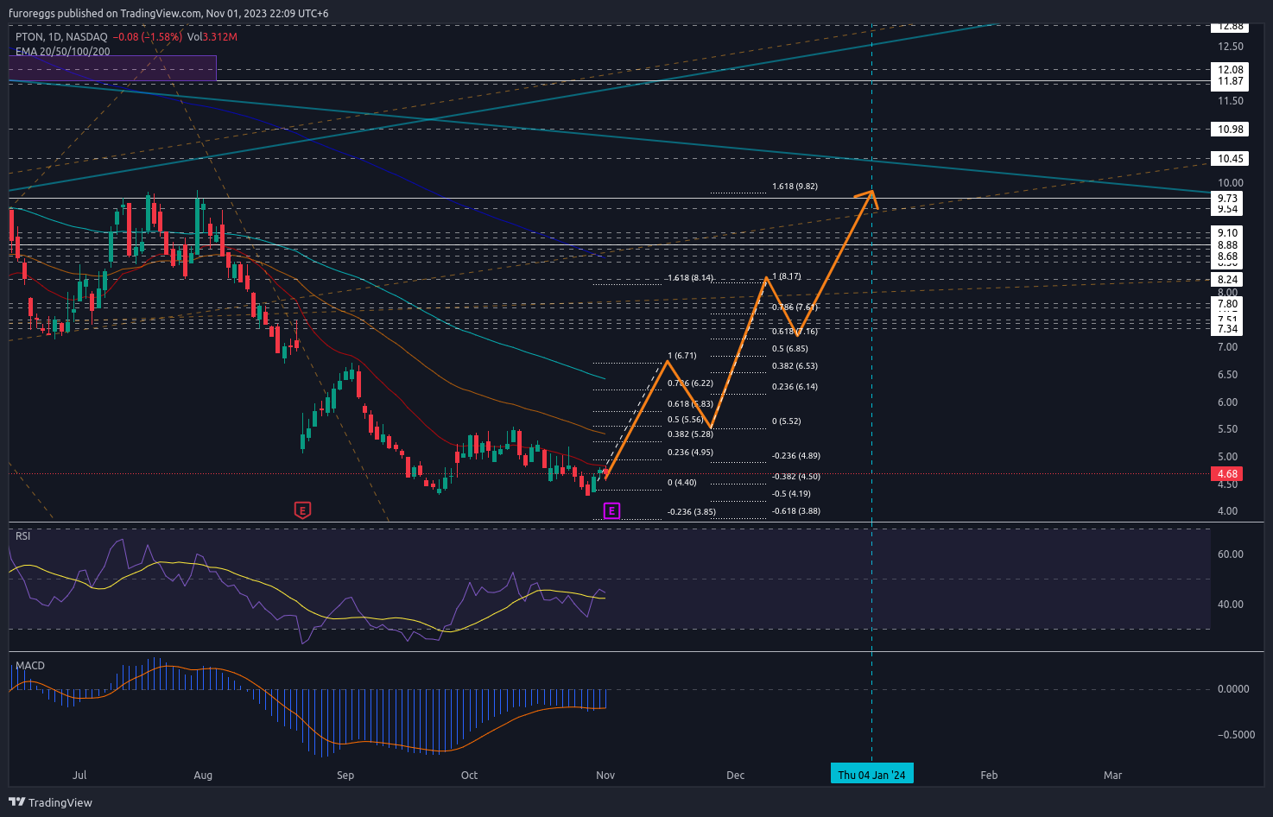The image size is (1273, 817).
Task: Click the 1.618 (9.82) Fibonacci label
Action: (795, 187)
